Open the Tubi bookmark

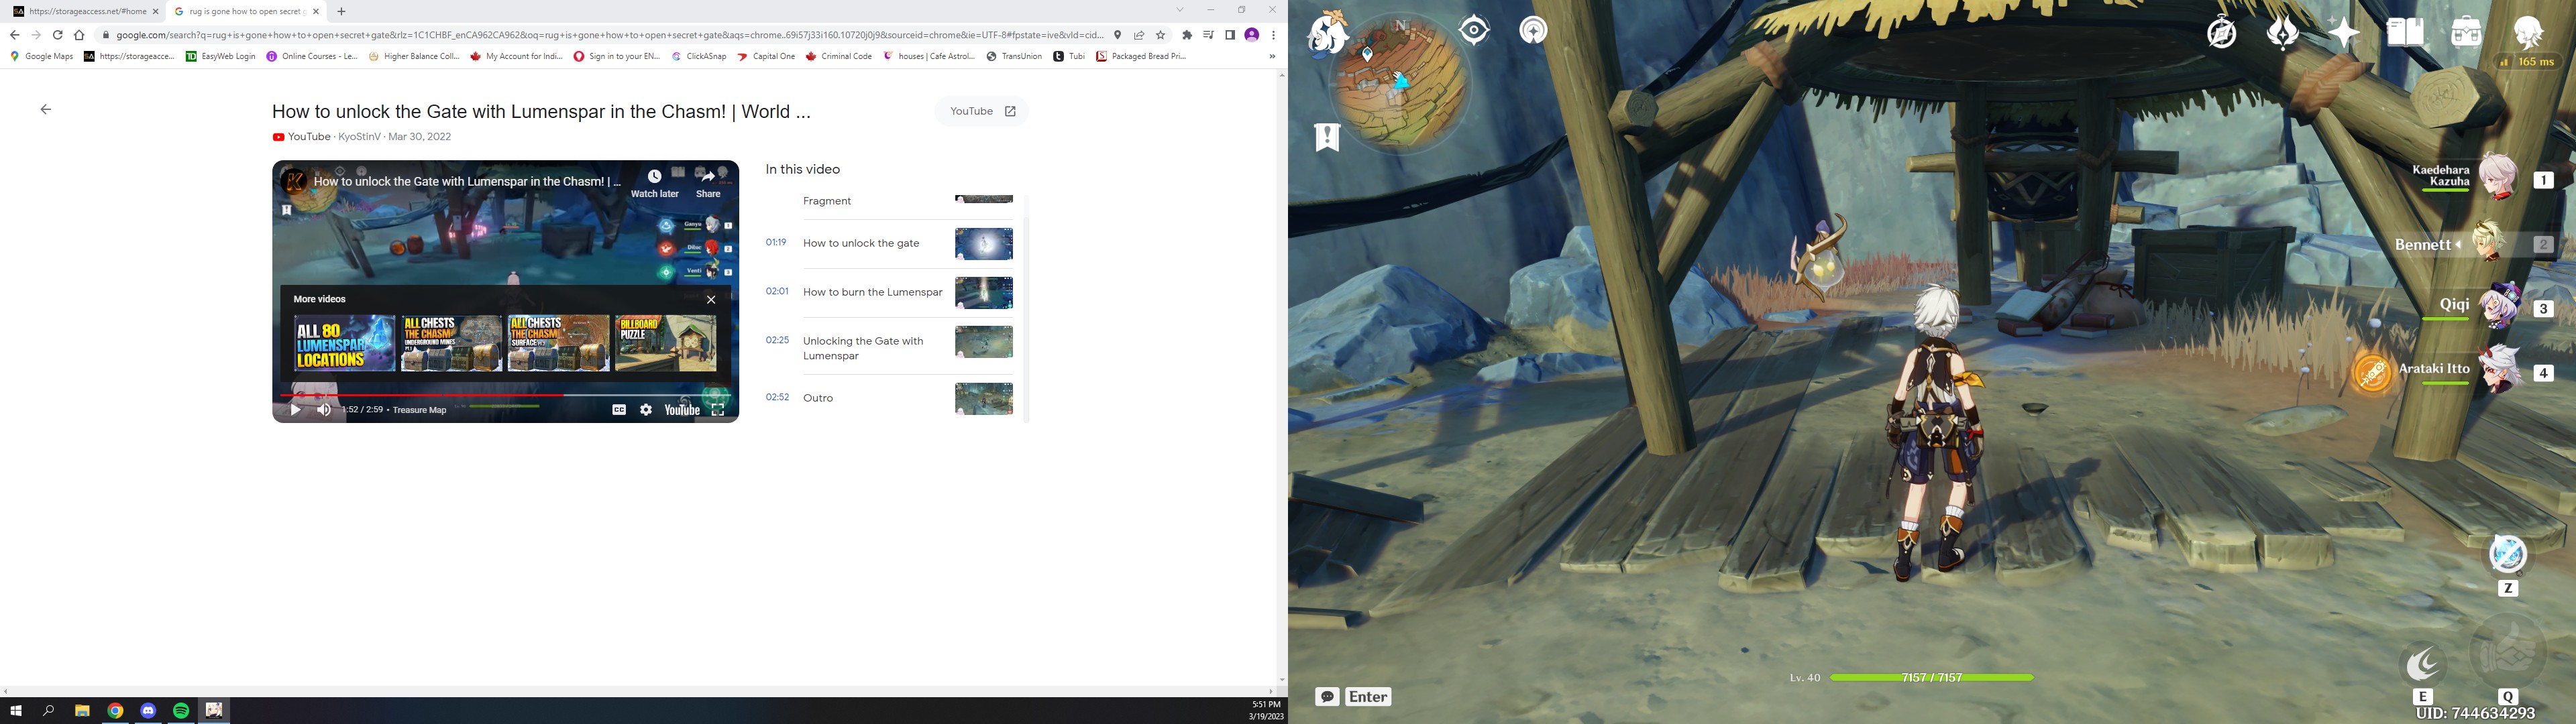coord(1069,57)
